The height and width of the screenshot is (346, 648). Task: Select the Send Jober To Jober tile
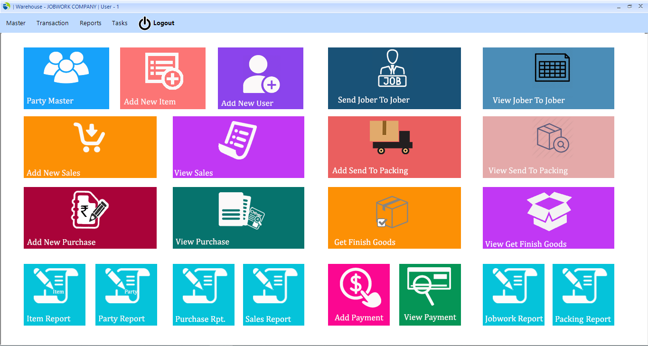click(394, 78)
